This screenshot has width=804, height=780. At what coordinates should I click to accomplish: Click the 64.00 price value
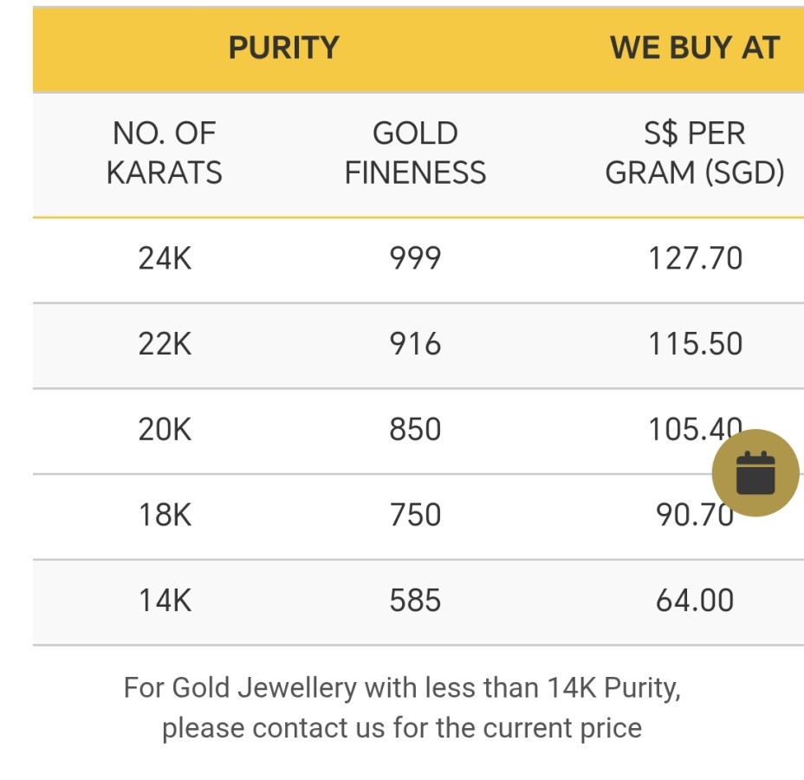point(695,601)
